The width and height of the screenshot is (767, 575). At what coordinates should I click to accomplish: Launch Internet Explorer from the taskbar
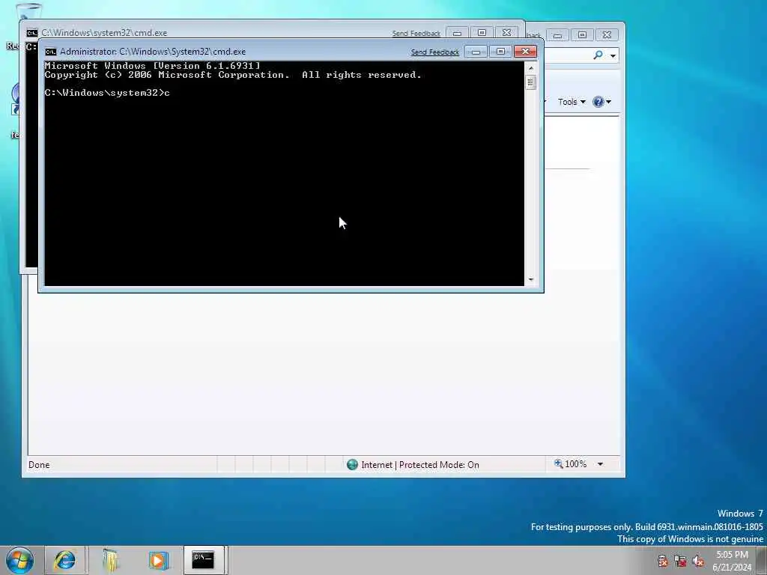(64, 560)
